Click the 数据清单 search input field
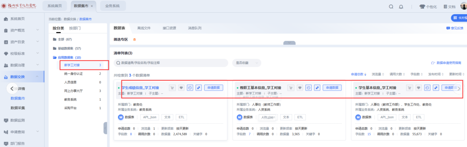This screenshot has height=147, width=467. 171,63
